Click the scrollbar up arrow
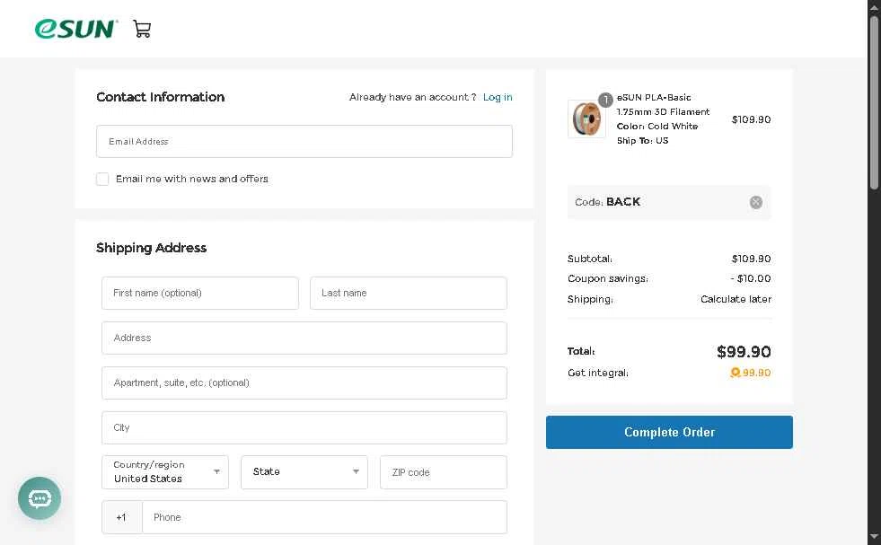Image resolution: width=881 pixels, height=545 pixels. click(x=874, y=6)
